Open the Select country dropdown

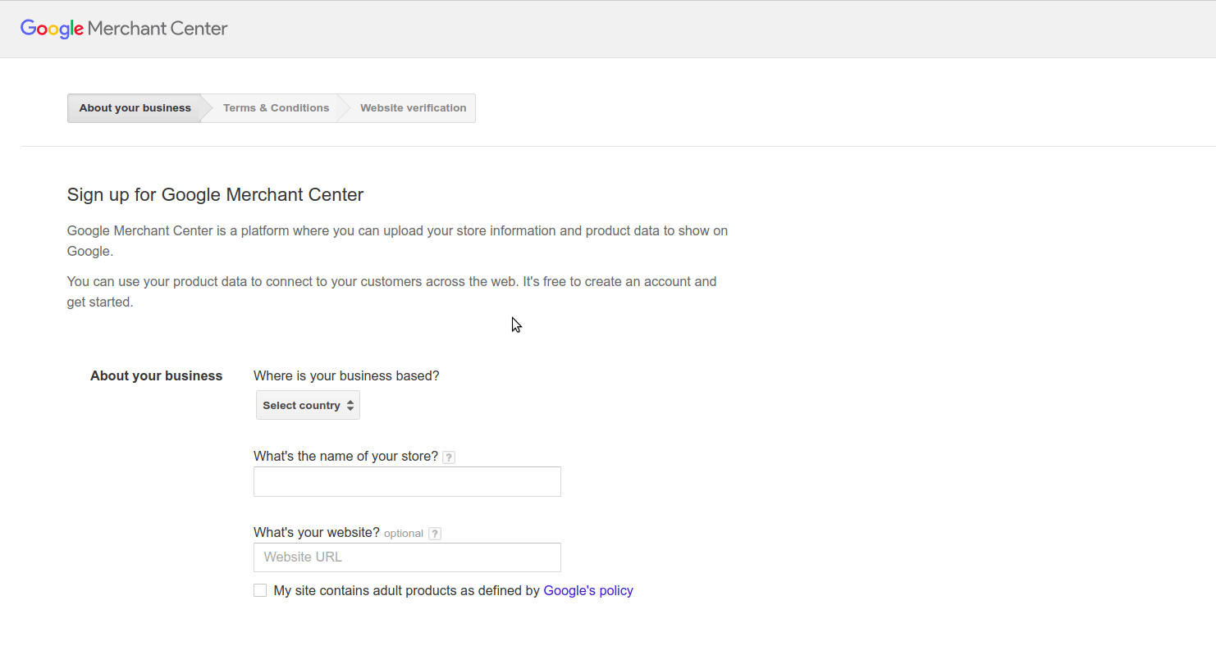(x=308, y=405)
